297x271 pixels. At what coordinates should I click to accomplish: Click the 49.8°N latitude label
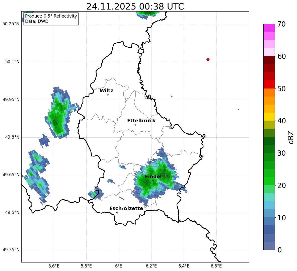tap(12, 137)
